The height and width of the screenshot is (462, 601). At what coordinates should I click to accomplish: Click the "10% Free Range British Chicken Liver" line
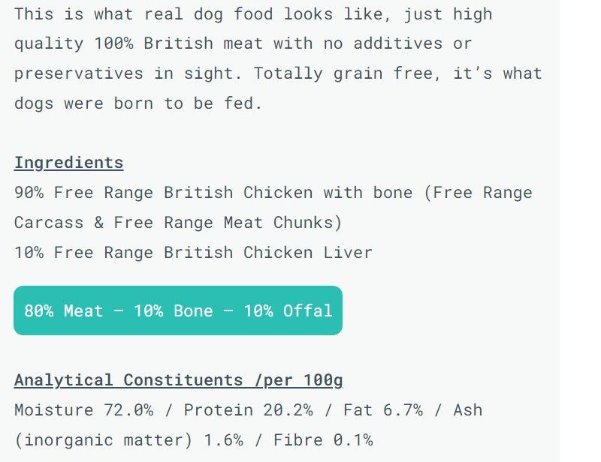pyautogui.click(x=193, y=252)
